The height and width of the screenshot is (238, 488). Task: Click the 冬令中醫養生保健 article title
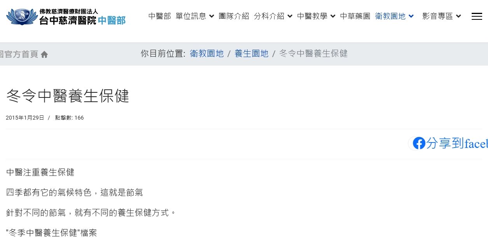coord(68,96)
